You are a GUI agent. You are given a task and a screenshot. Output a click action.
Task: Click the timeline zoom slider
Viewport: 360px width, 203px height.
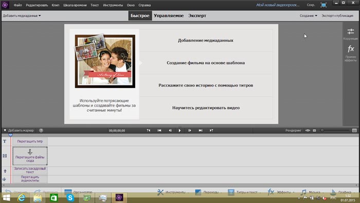(x=335, y=130)
